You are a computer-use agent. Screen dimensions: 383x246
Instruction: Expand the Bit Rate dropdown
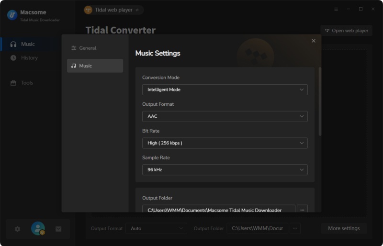(x=225, y=143)
